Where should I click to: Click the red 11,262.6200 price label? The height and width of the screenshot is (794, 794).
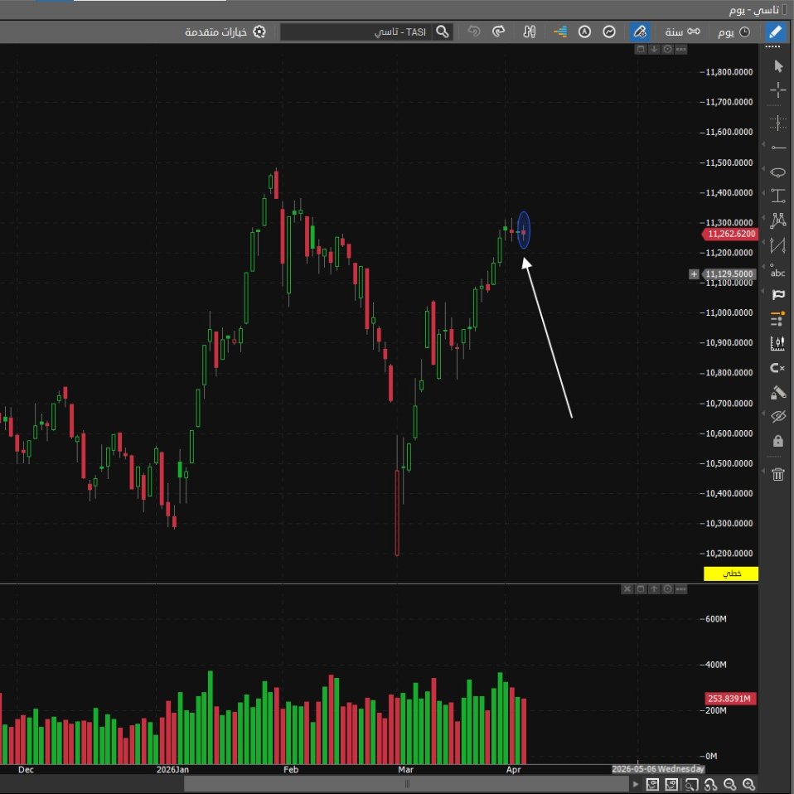click(730, 234)
